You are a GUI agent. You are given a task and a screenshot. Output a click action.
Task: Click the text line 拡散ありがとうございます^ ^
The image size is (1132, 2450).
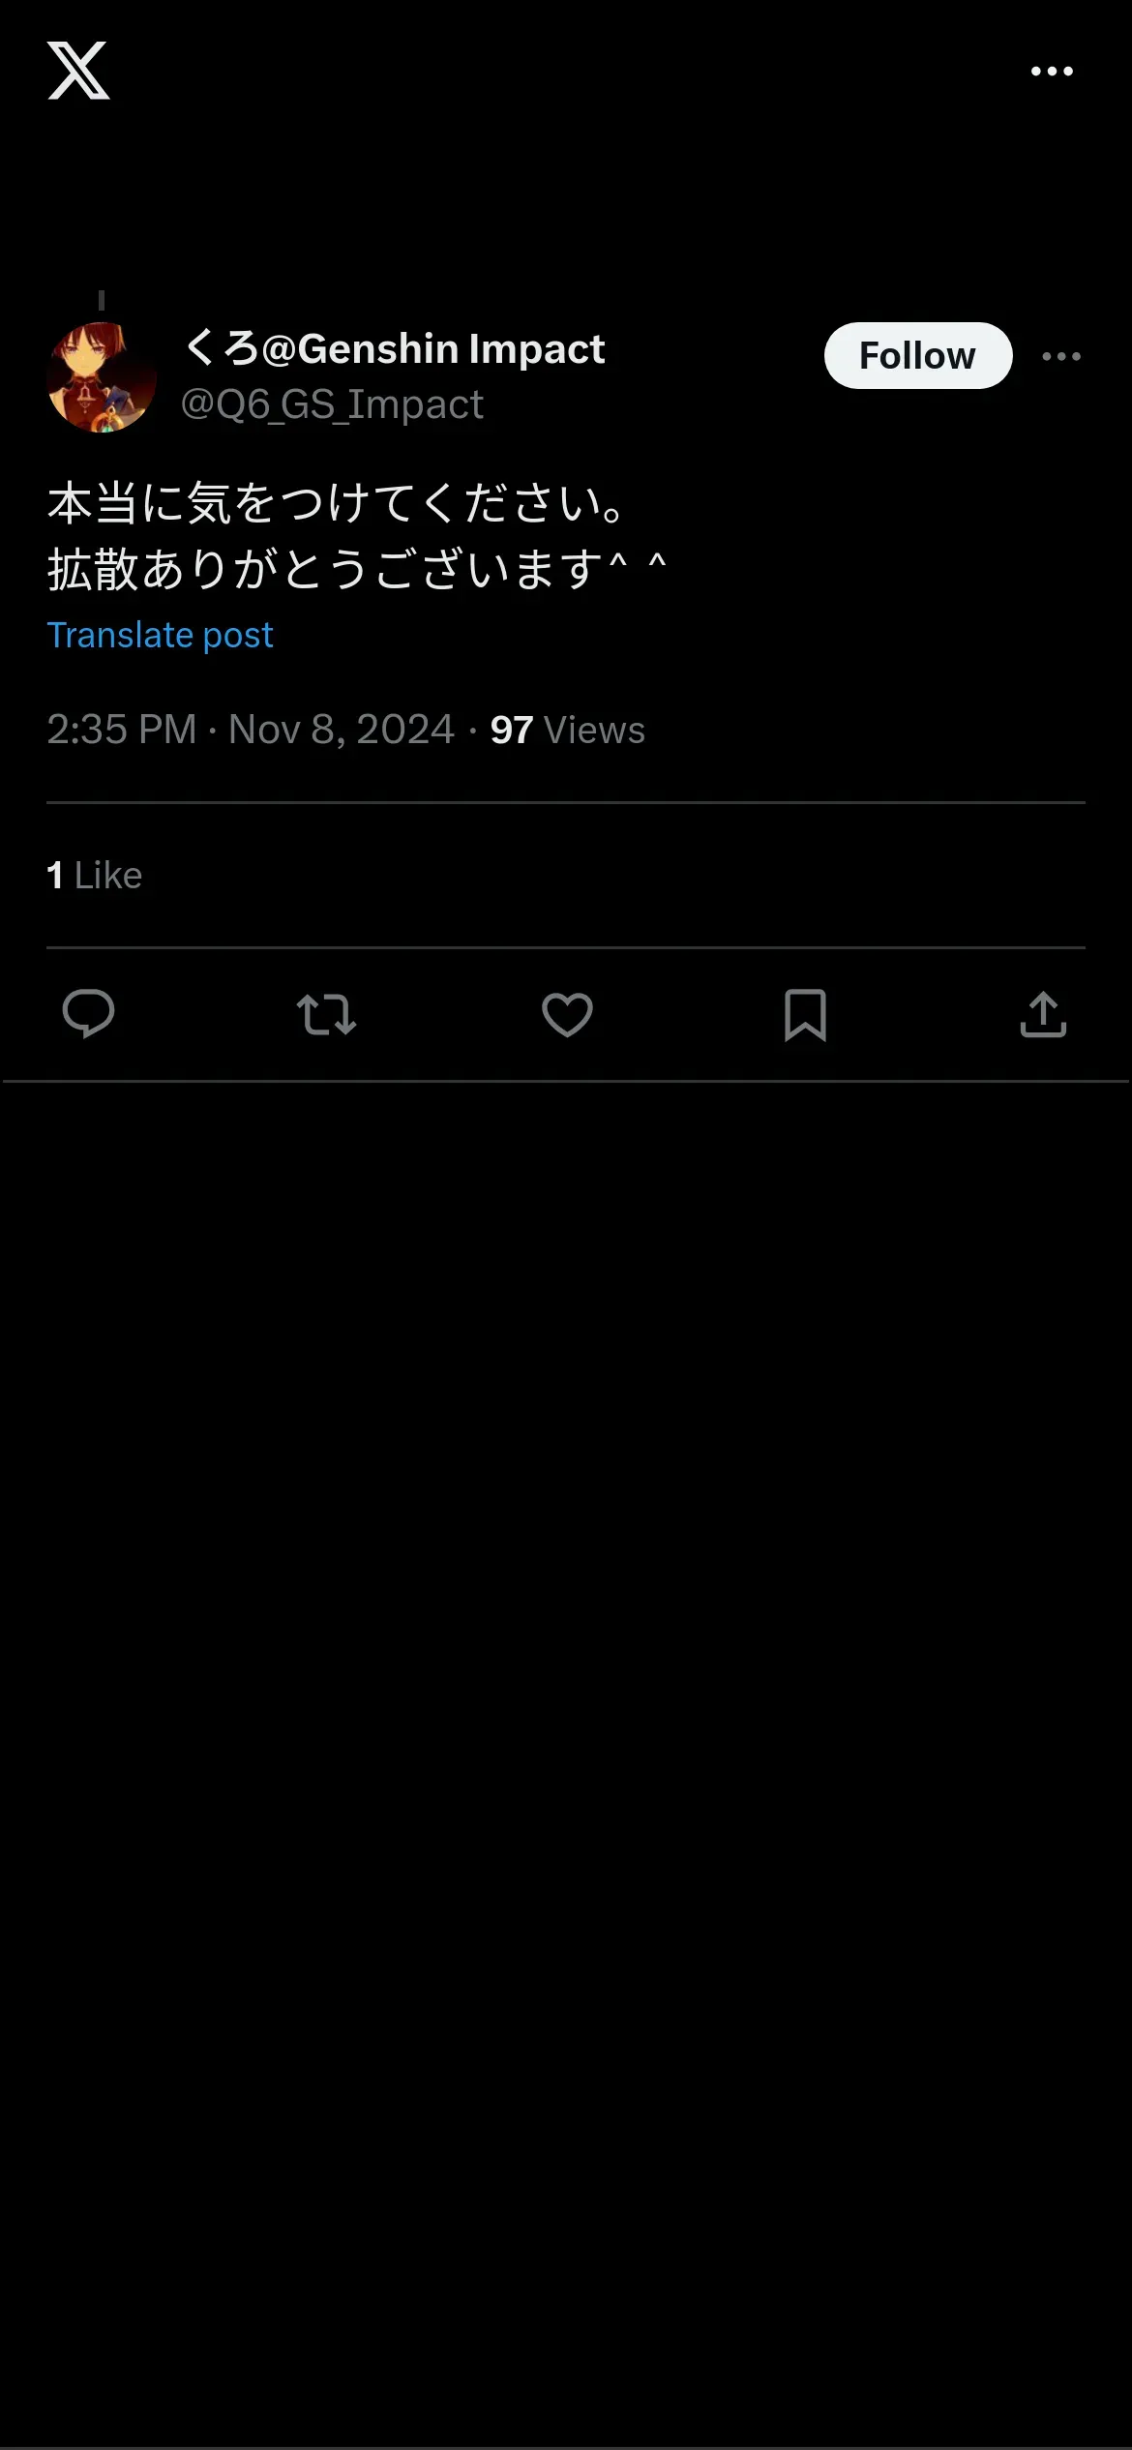(x=356, y=569)
